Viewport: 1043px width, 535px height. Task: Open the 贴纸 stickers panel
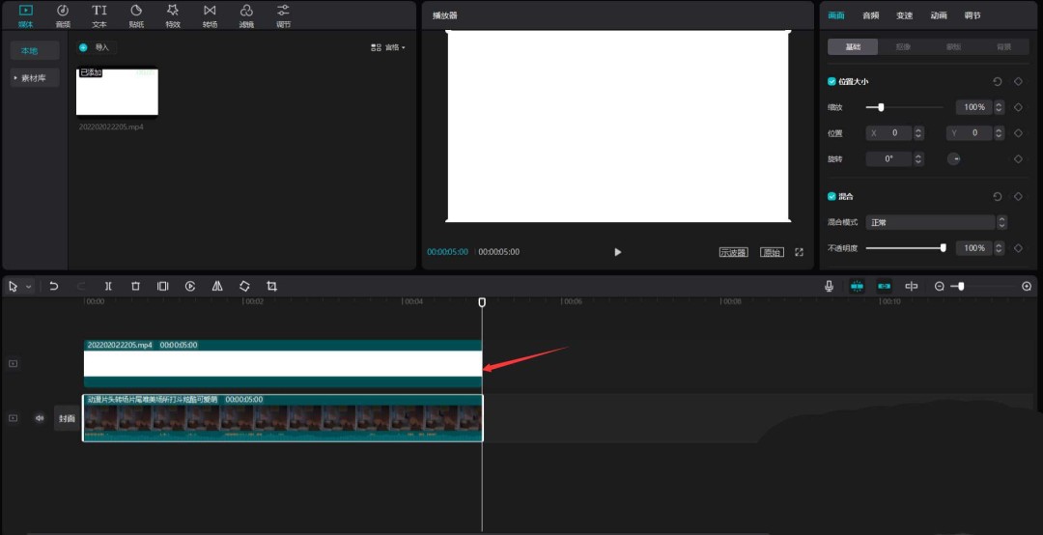tap(136, 14)
